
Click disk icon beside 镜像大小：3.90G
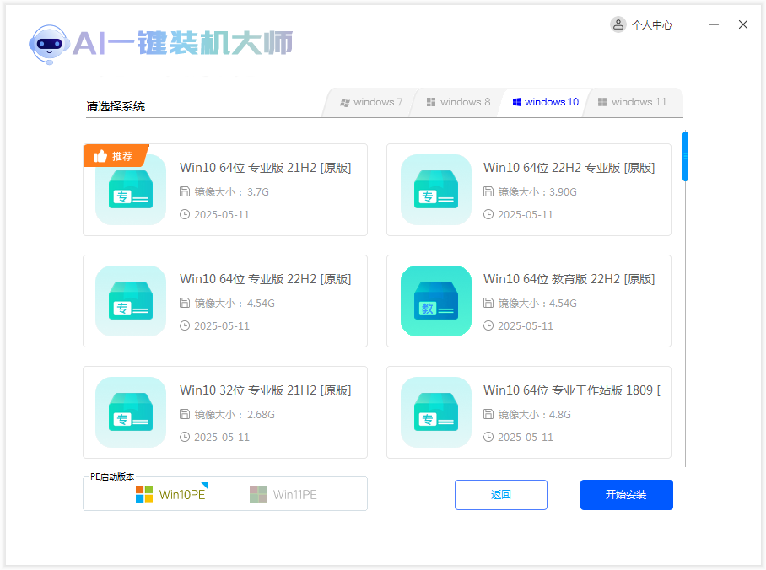pyautogui.click(x=488, y=191)
